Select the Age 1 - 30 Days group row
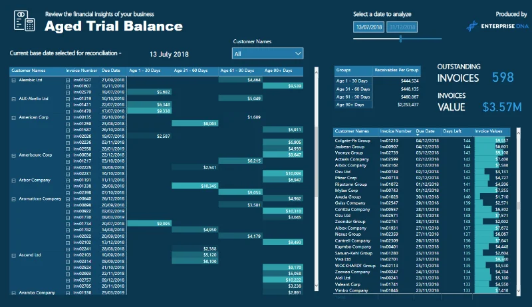Screen dimensions: 532x307 [377, 81]
